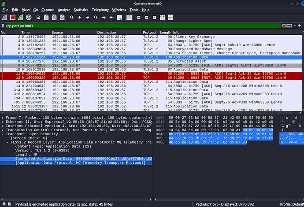
Task: Restart the current capture
Action: 21,18
